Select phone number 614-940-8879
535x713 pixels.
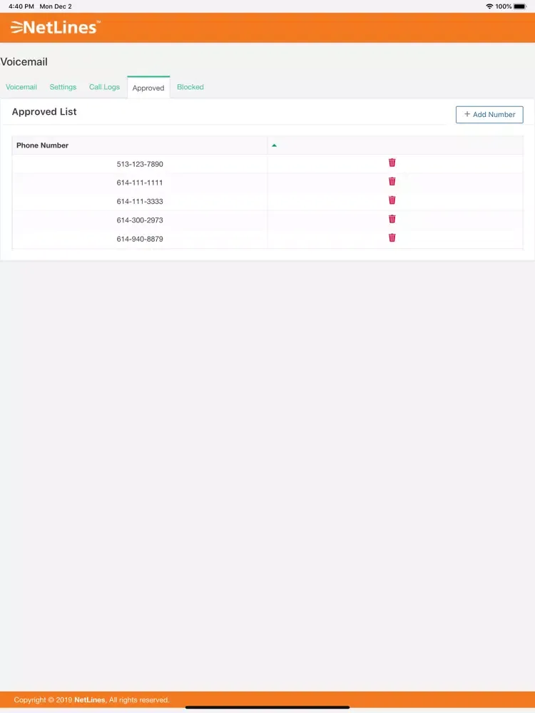pos(140,239)
